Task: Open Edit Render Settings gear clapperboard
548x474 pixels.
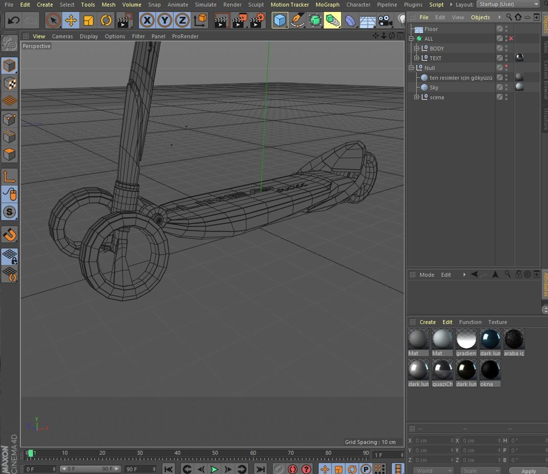Action: point(258,20)
